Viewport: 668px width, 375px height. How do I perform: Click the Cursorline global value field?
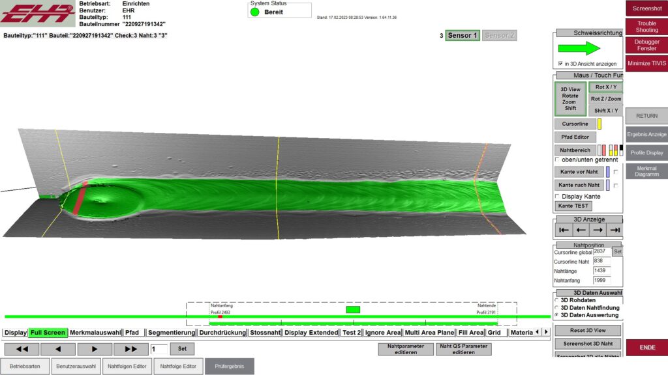tap(602, 251)
